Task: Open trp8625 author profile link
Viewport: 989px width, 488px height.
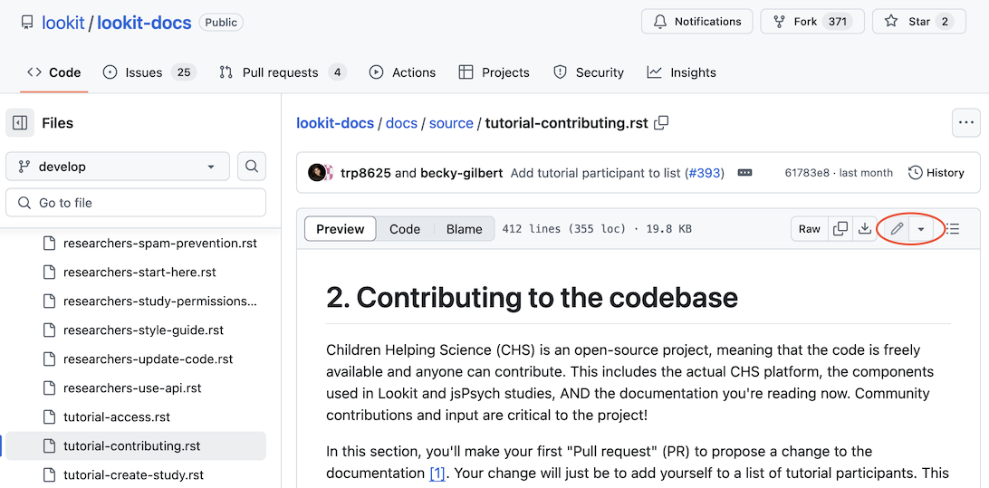Action: coord(366,173)
